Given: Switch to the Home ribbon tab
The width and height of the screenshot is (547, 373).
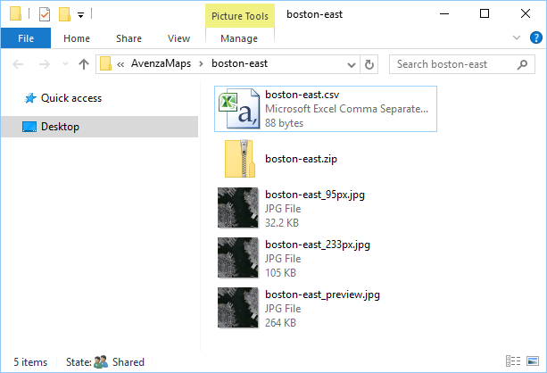Looking at the screenshot, I should (x=77, y=38).
